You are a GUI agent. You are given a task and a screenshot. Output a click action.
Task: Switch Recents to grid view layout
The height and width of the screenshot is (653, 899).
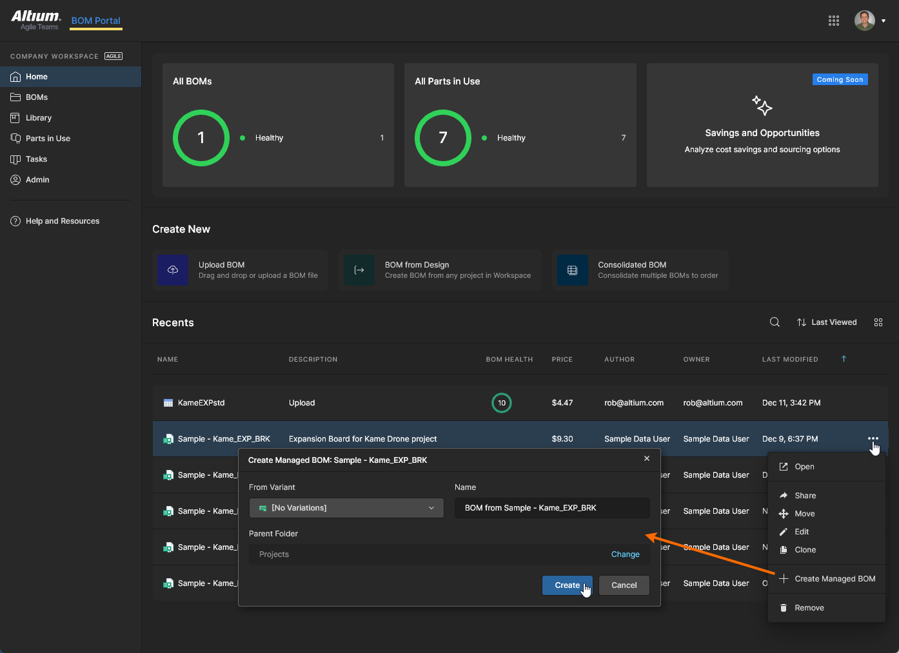(878, 322)
